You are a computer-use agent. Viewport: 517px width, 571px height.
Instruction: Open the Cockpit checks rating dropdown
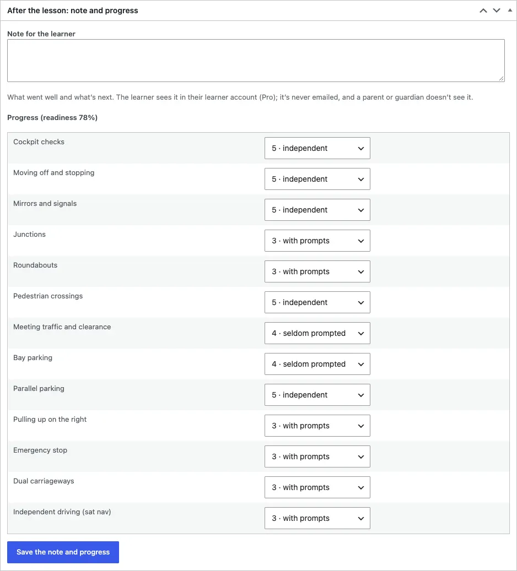coord(317,148)
